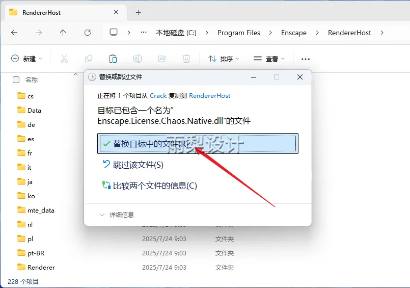
Task: Expand 详细信息 details in the dialog
Action: (117, 215)
